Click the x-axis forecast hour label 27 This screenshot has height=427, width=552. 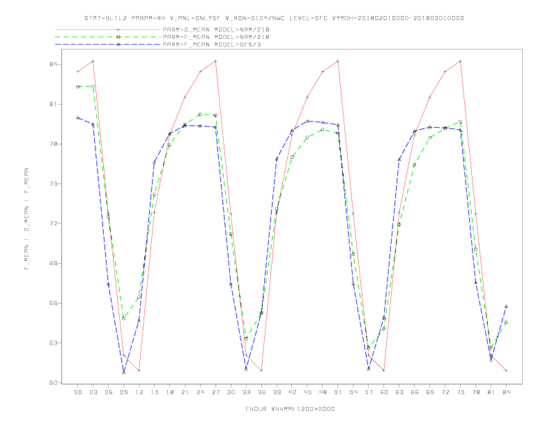tap(215, 392)
